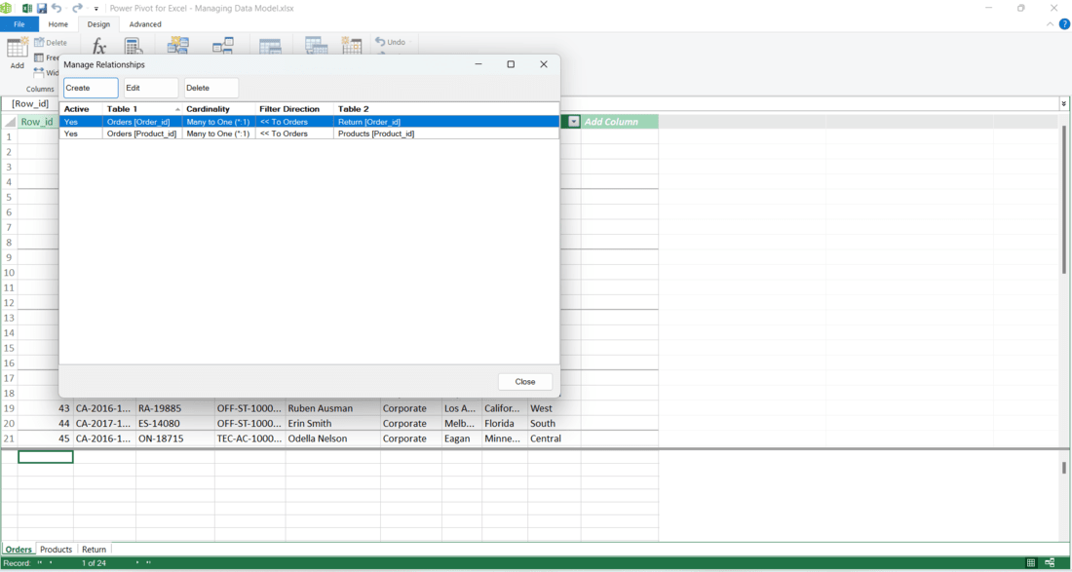Collapse the ribbon with the chevron
The width and height of the screenshot is (1072, 572).
1051,24
